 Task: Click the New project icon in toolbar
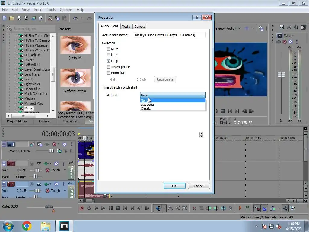click(x=4, y=18)
